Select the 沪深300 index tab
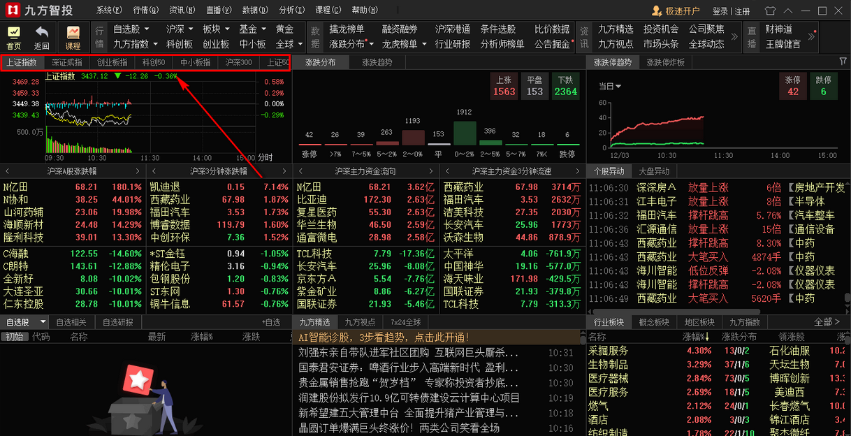851x436 pixels. click(x=238, y=62)
